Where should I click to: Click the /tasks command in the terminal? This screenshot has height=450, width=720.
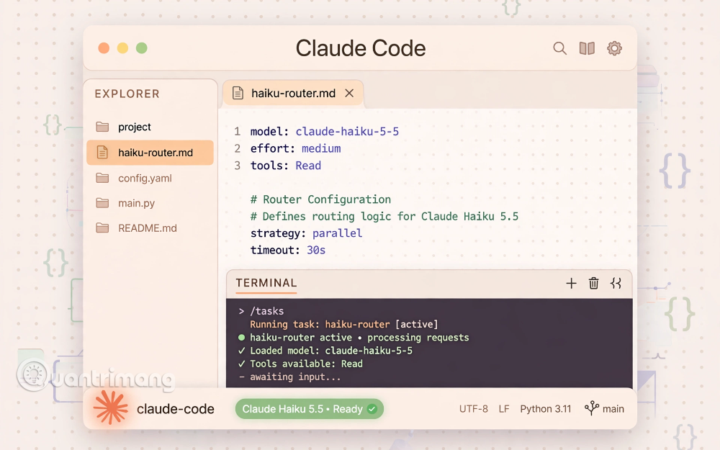[267, 311]
